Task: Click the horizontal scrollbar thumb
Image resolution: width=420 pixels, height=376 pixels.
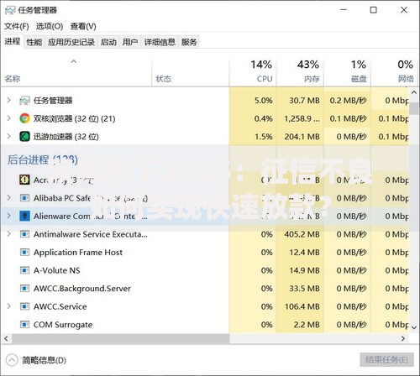Action: 120,339
